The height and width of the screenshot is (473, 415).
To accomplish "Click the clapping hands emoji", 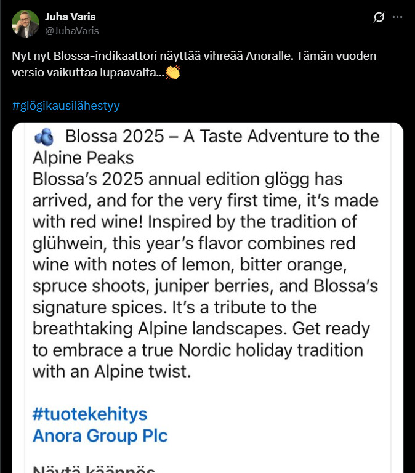I will [x=172, y=73].
